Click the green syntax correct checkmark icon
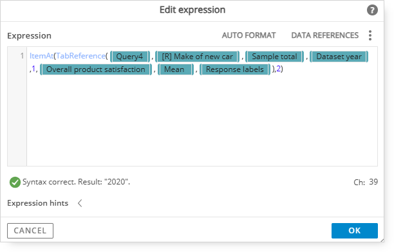This screenshot has width=394, height=252. 15,182
